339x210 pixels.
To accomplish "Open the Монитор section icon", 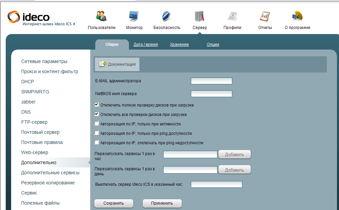I will (134, 16).
